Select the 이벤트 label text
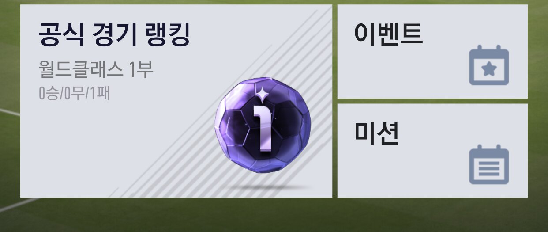The image size is (548, 232). 388,33
